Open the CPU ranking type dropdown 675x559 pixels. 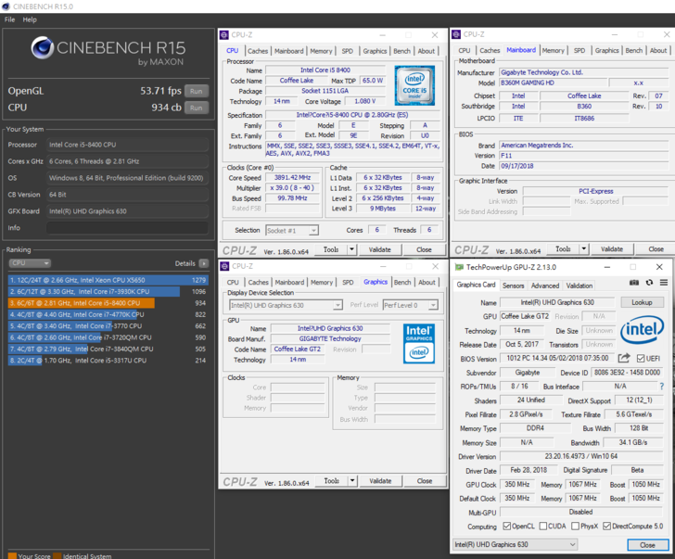coord(29,263)
